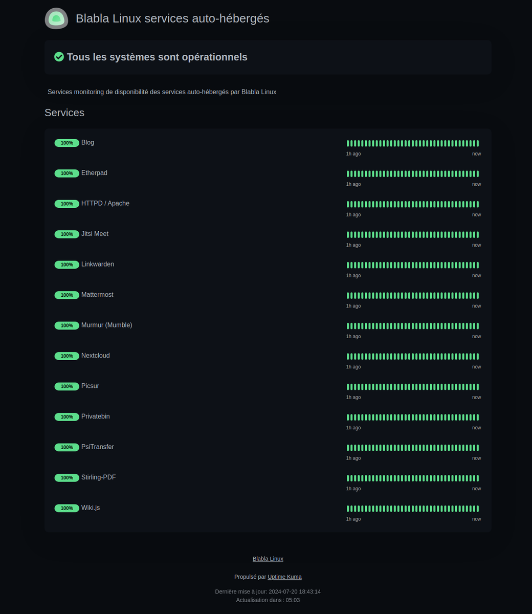Click the Nextcloud service name
The height and width of the screenshot is (614, 532).
pyautogui.click(x=95, y=356)
